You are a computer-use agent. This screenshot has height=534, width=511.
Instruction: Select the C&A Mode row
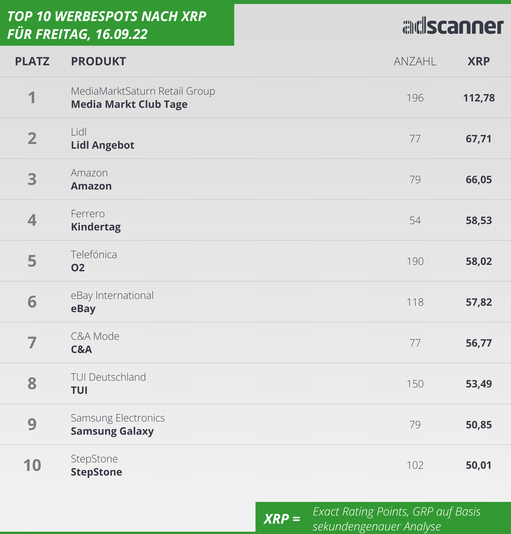pos(255,343)
